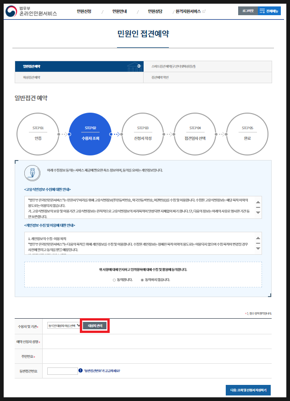290x401 pixels.
Task: Click the 로그아웃 button
Action: [247, 11]
